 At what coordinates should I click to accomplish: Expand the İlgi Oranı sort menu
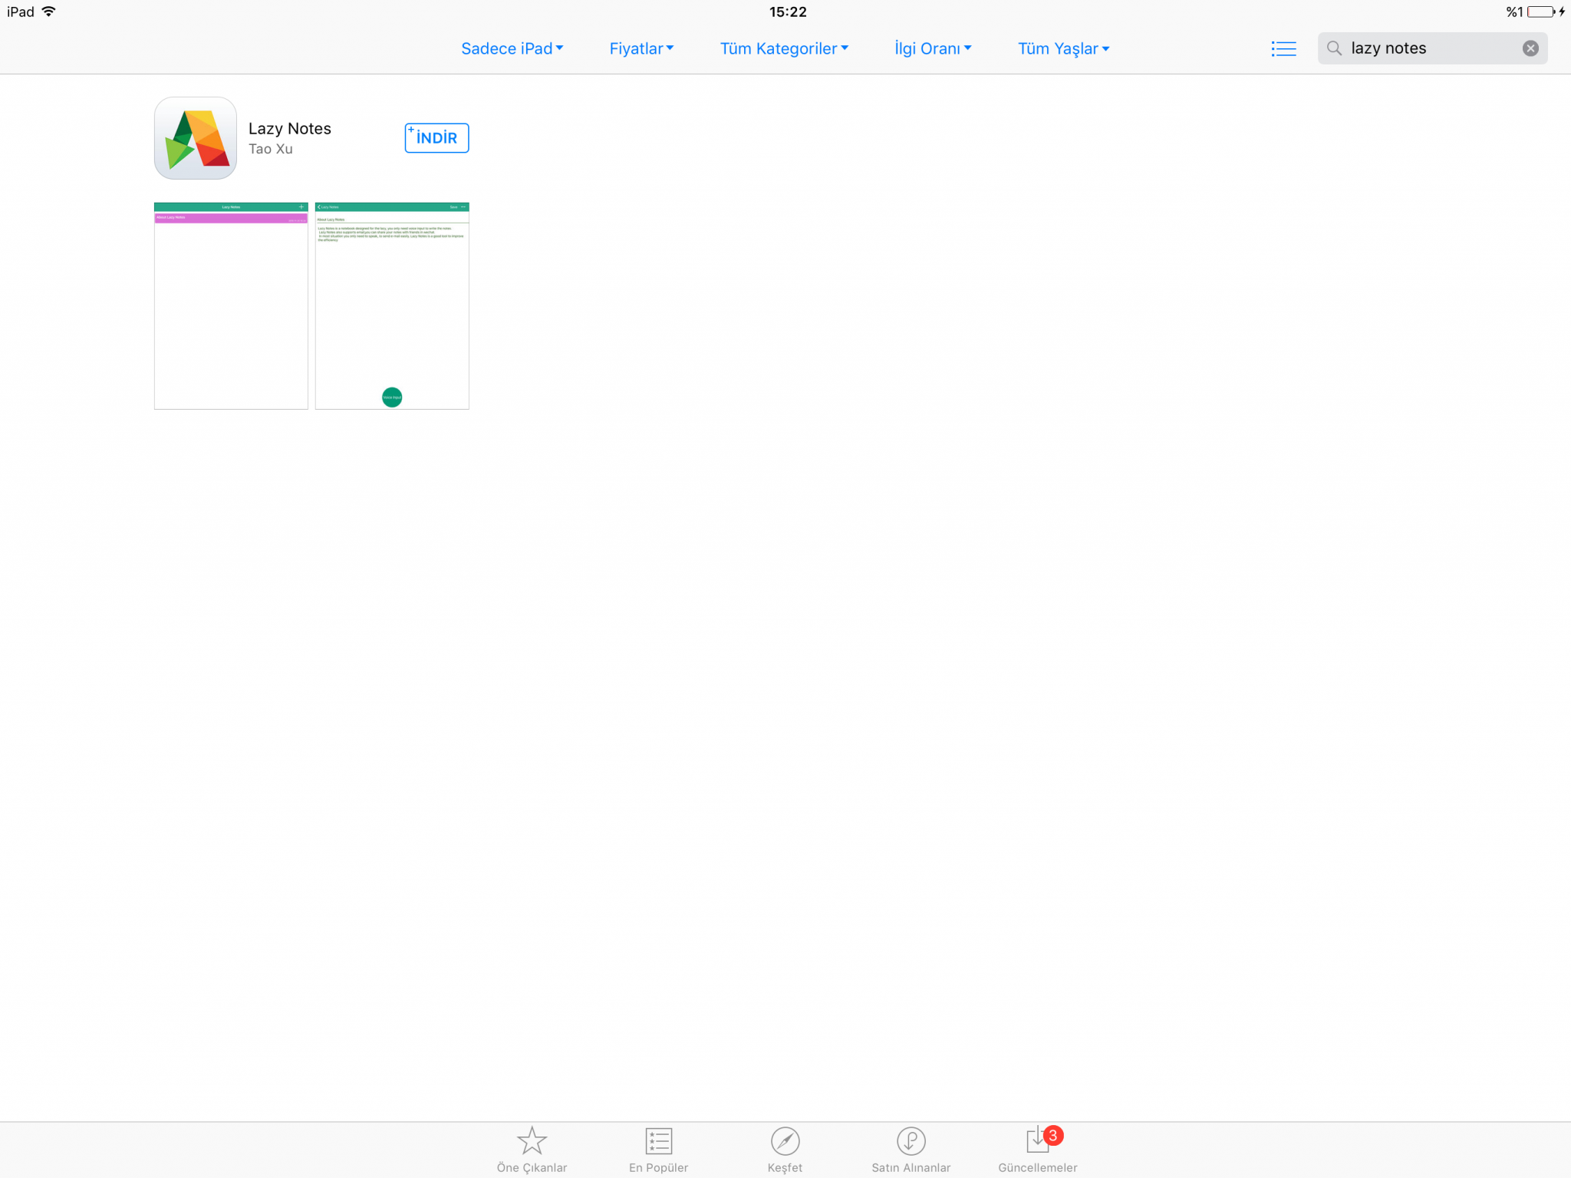[x=933, y=48]
